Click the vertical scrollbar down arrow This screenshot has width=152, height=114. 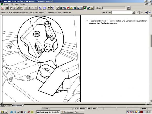(x=150, y=101)
